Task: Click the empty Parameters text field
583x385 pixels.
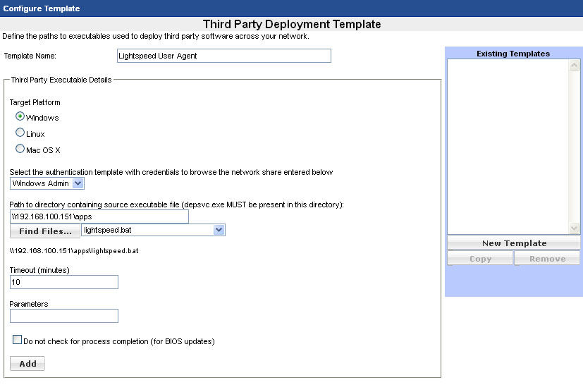Action: pyautogui.click(x=64, y=316)
